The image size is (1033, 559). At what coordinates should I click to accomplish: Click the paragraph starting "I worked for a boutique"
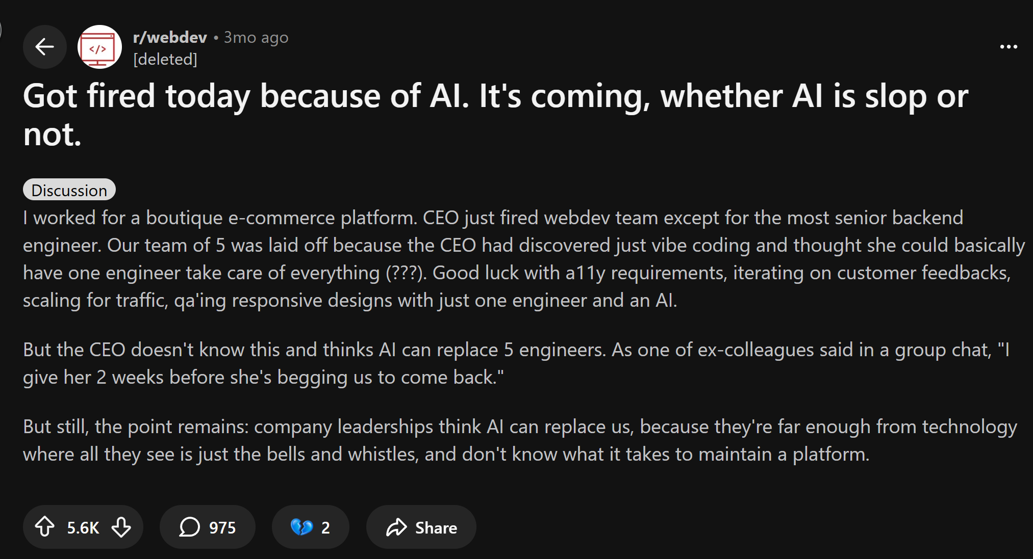tap(510, 259)
